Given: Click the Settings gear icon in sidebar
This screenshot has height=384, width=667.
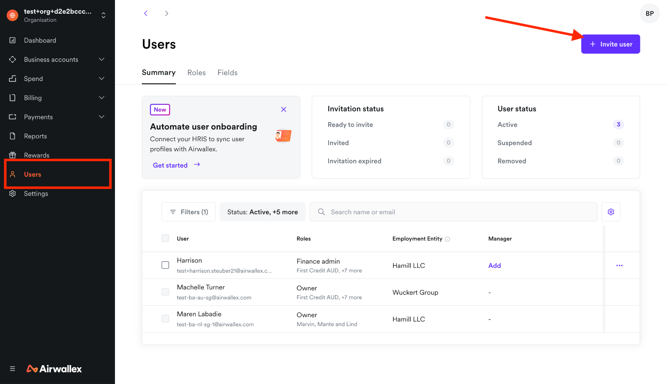Looking at the screenshot, I should point(12,194).
